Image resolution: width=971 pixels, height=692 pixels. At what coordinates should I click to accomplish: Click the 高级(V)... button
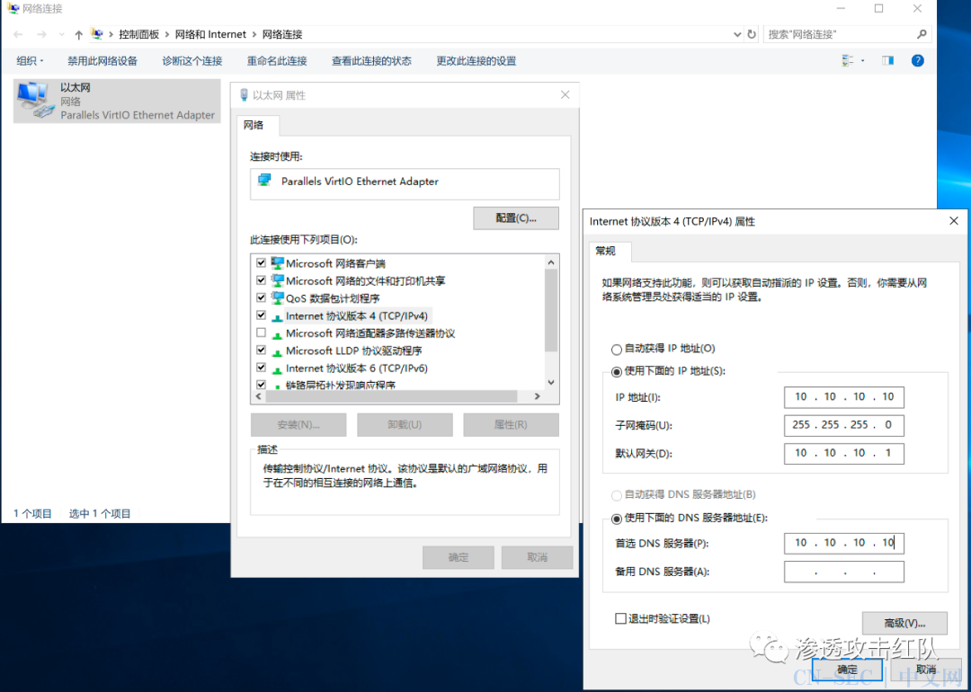(904, 623)
